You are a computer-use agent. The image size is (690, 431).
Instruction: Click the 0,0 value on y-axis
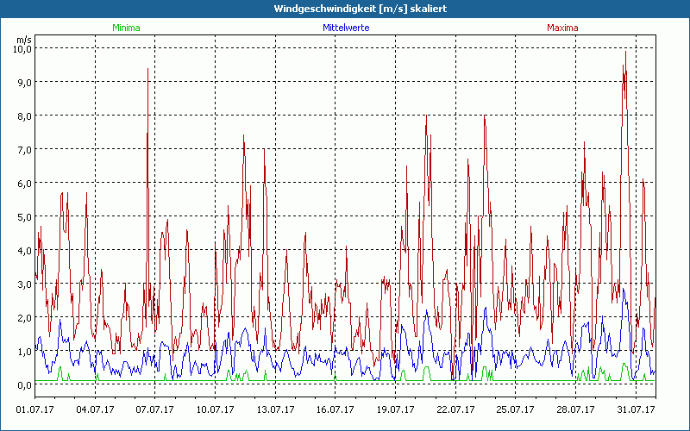pos(22,384)
